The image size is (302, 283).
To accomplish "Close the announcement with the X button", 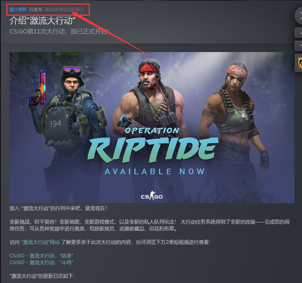I will 299,16.
